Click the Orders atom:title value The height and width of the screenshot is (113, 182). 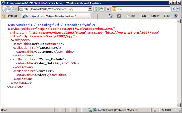click(41, 75)
